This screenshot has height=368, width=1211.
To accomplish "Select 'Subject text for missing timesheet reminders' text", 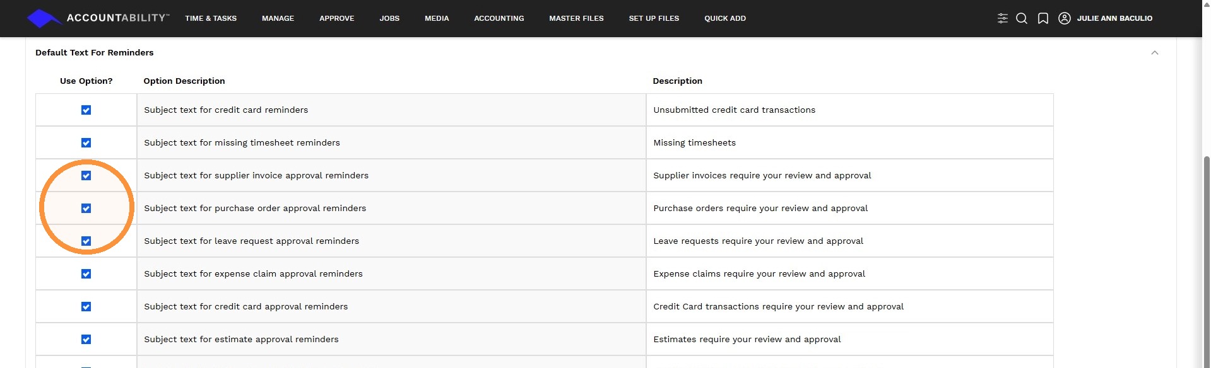I will point(242,142).
